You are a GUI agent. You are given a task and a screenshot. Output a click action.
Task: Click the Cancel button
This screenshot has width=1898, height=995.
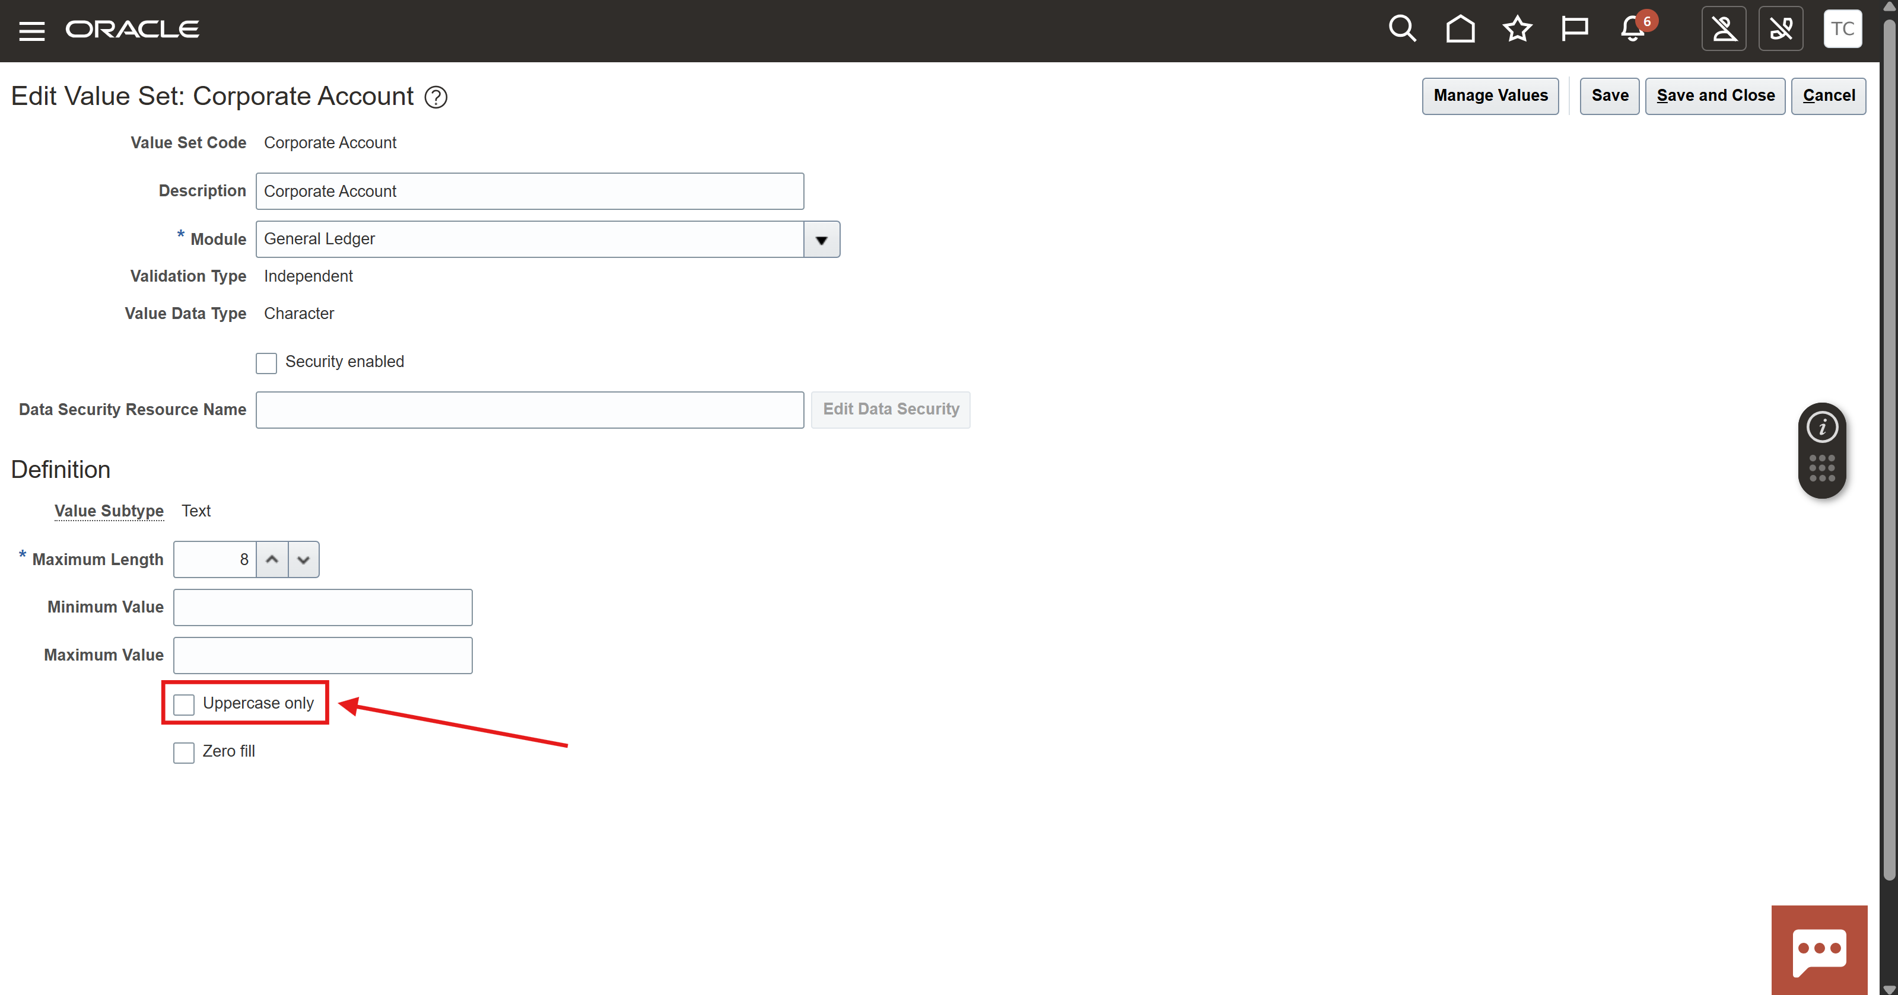coord(1828,95)
